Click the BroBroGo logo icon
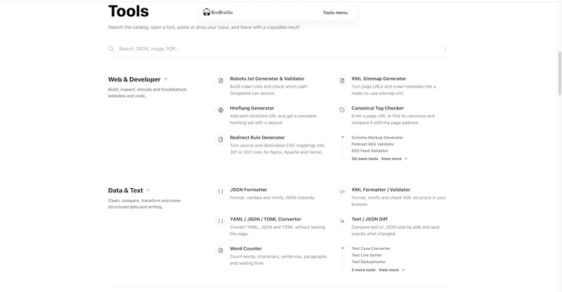This screenshot has height=292, width=562. pos(207,12)
